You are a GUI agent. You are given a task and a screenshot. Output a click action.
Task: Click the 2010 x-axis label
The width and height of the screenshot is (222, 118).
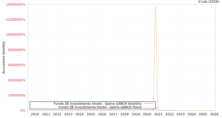click(35, 114)
